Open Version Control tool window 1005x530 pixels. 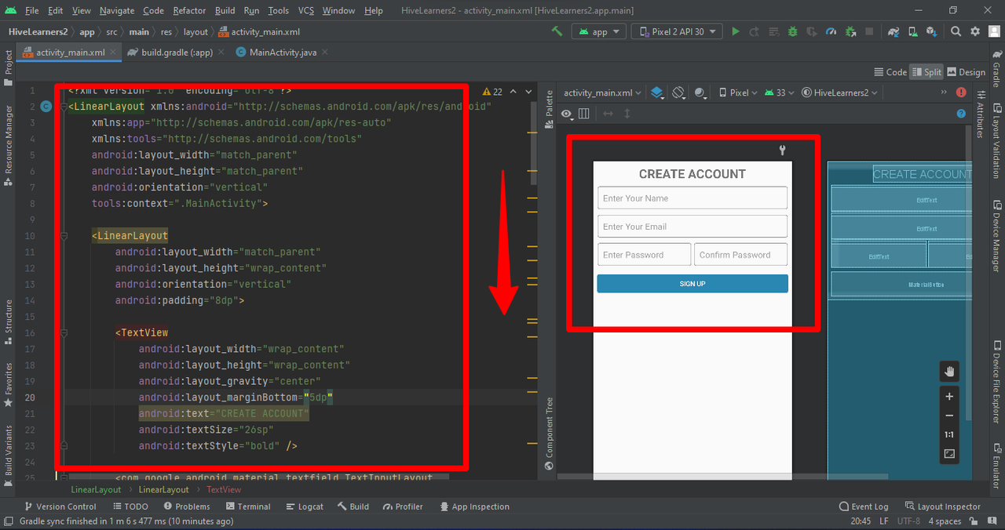pos(60,506)
